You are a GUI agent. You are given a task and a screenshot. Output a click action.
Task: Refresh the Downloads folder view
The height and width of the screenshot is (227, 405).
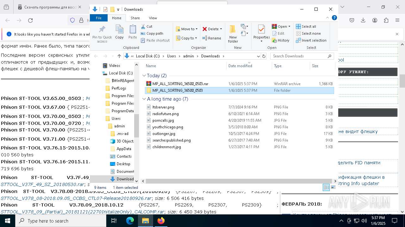[264, 56]
